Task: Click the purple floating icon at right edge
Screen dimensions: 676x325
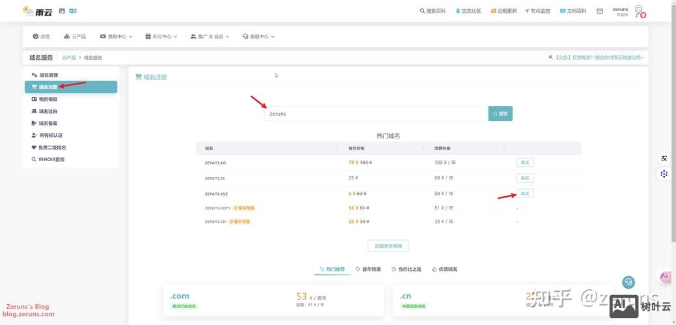Action: click(x=665, y=276)
